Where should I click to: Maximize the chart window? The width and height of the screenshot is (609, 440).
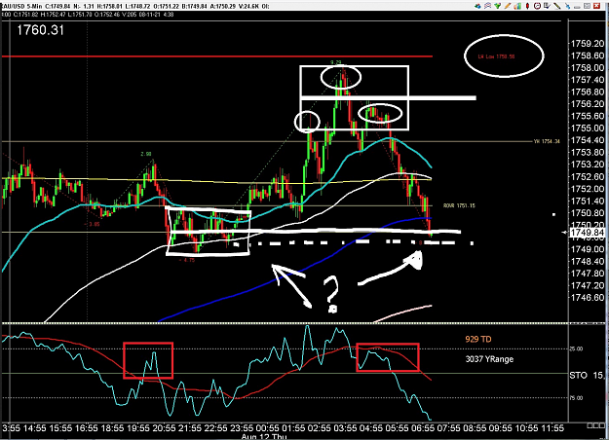(588, 6)
